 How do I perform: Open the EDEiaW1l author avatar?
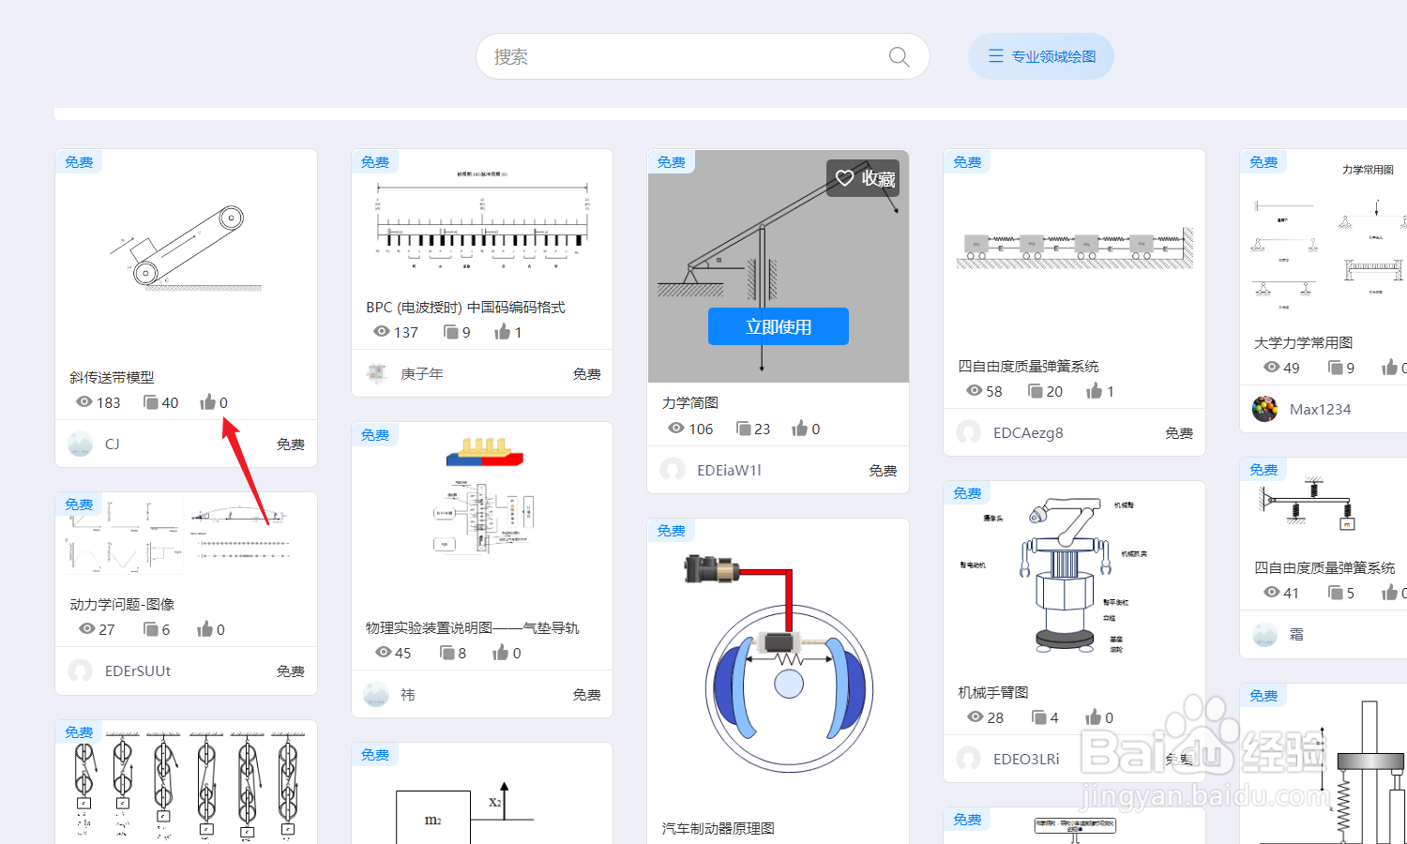click(673, 470)
